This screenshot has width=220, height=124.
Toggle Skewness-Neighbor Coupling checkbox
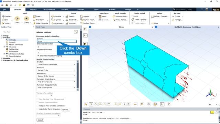tap(38, 56)
